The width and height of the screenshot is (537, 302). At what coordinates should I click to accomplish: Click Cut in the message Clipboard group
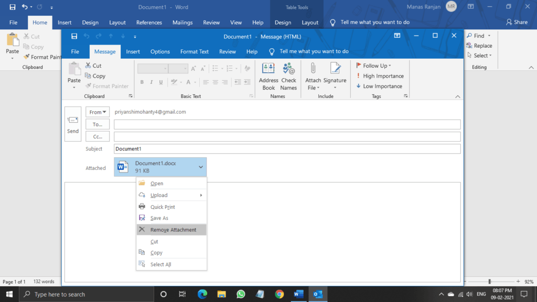point(93,66)
